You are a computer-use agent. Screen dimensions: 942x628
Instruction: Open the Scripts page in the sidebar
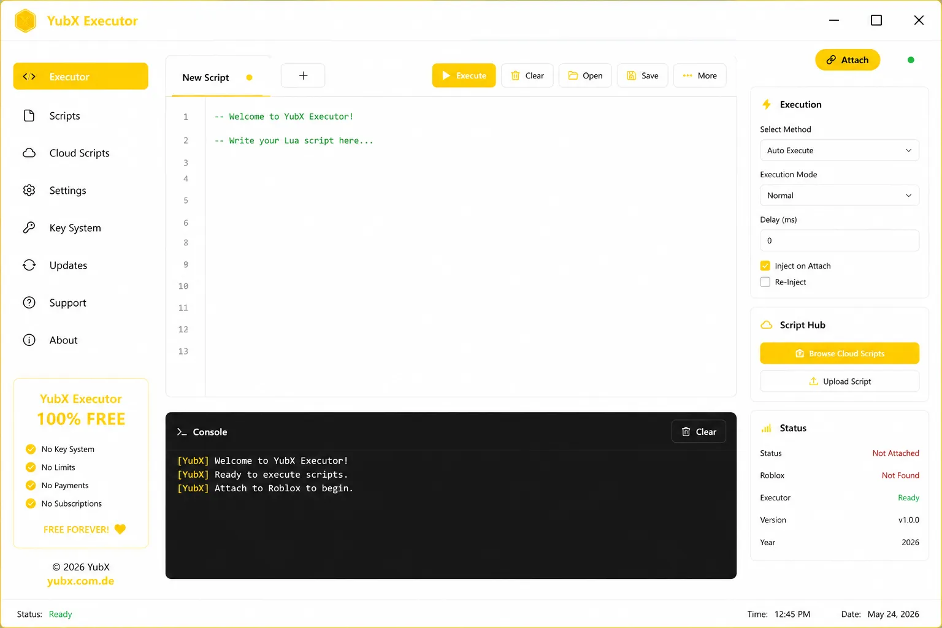click(80, 116)
